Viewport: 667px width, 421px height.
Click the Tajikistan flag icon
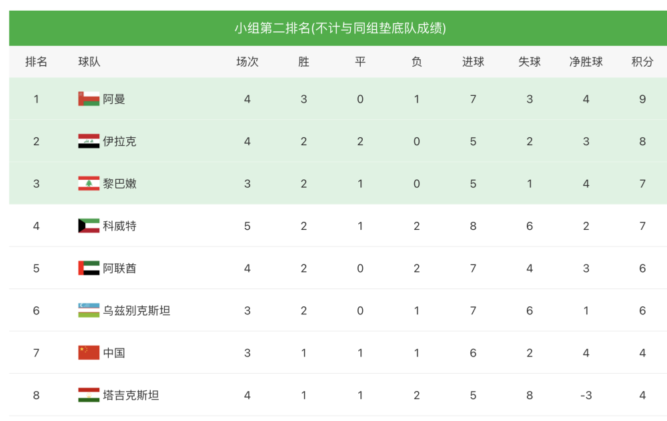click(x=89, y=395)
